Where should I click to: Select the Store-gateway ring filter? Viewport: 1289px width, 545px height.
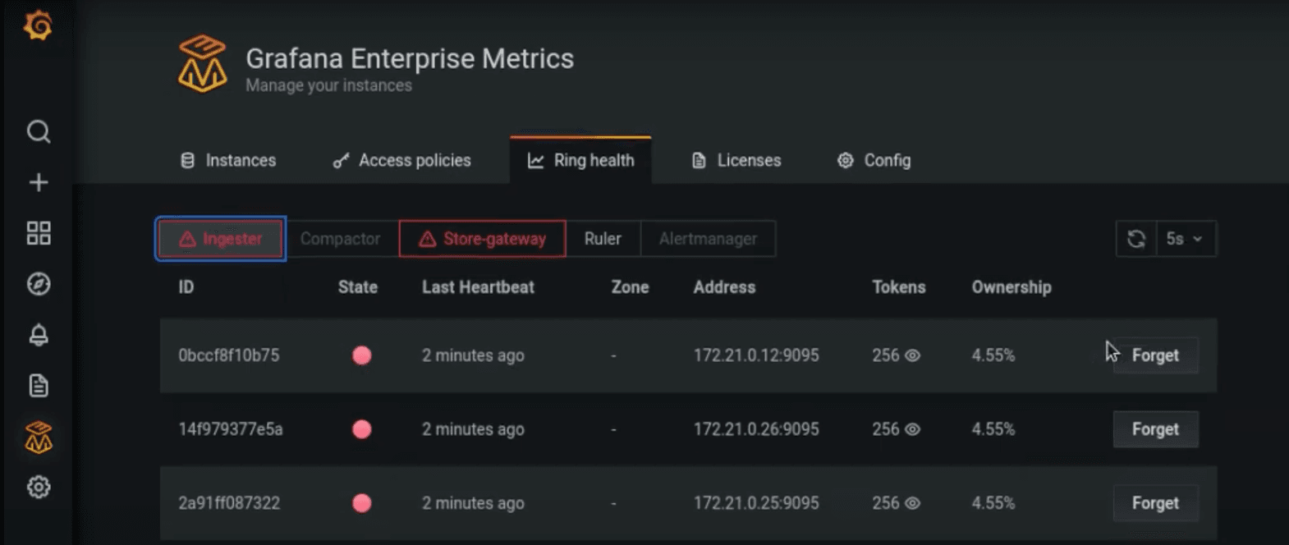[483, 239]
